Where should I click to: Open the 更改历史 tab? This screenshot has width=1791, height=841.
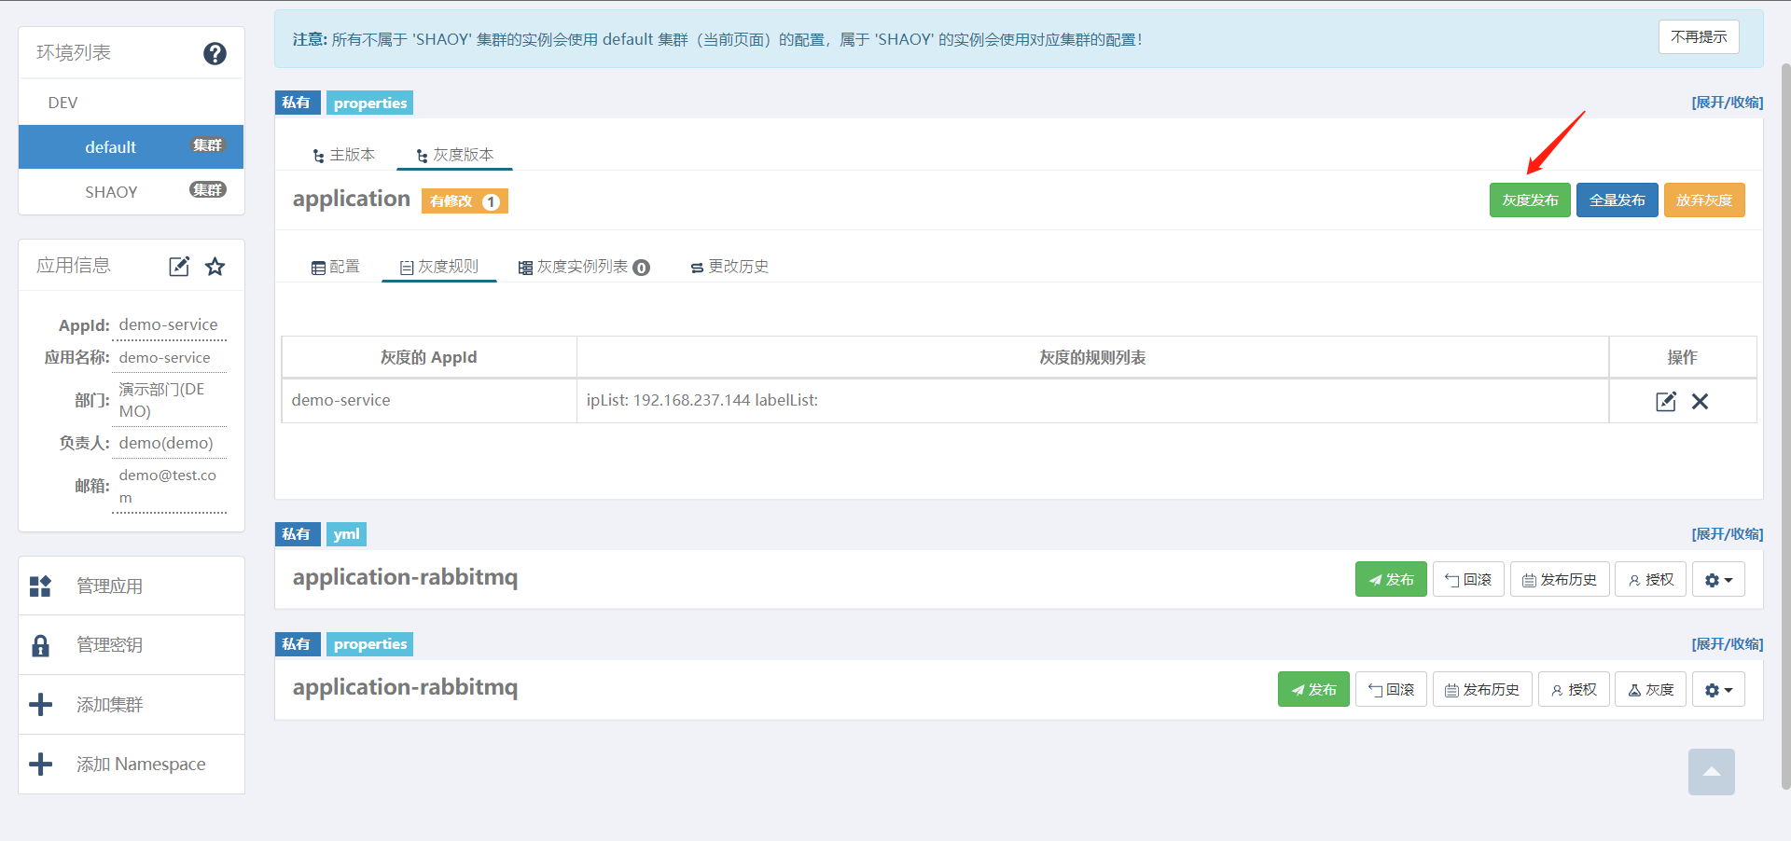pos(729,268)
